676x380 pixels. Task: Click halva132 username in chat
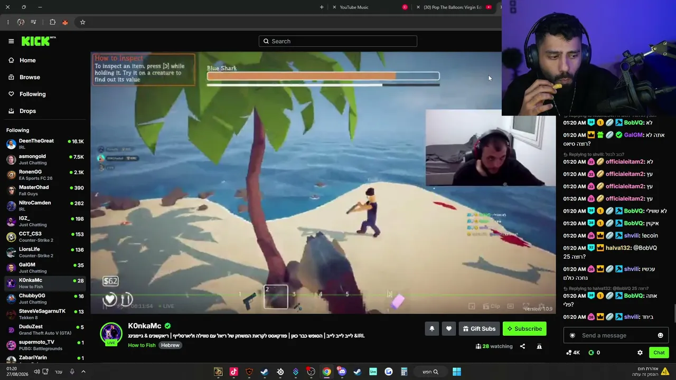click(x=618, y=248)
